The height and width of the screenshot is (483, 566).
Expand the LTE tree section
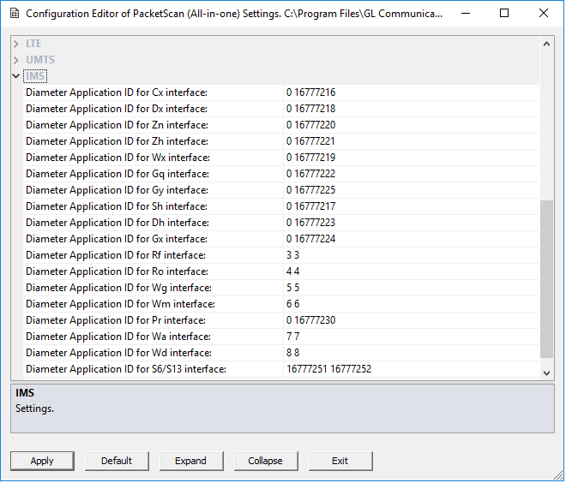[16, 44]
